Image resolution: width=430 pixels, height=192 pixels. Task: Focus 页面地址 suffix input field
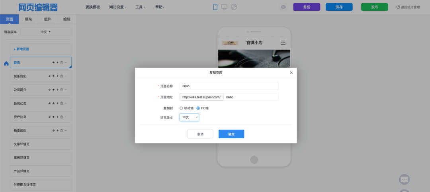251,97
